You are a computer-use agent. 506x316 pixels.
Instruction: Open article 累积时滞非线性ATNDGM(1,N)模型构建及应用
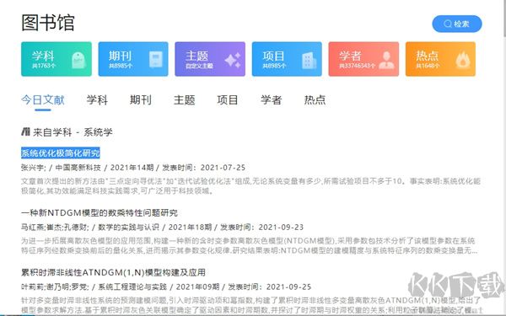pos(113,272)
